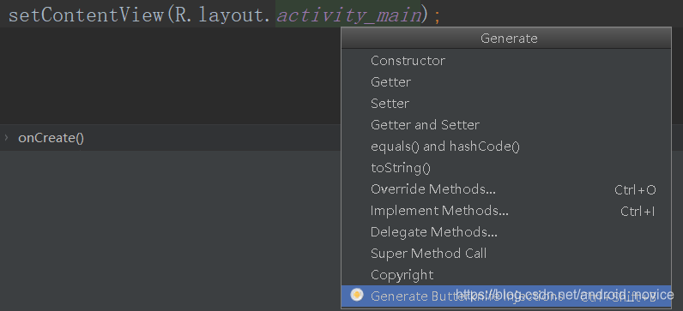Image resolution: width=683 pixels, height=311 pixels.
Task: Select Generate Butterknife Injections entry
Action: [505, 296]
